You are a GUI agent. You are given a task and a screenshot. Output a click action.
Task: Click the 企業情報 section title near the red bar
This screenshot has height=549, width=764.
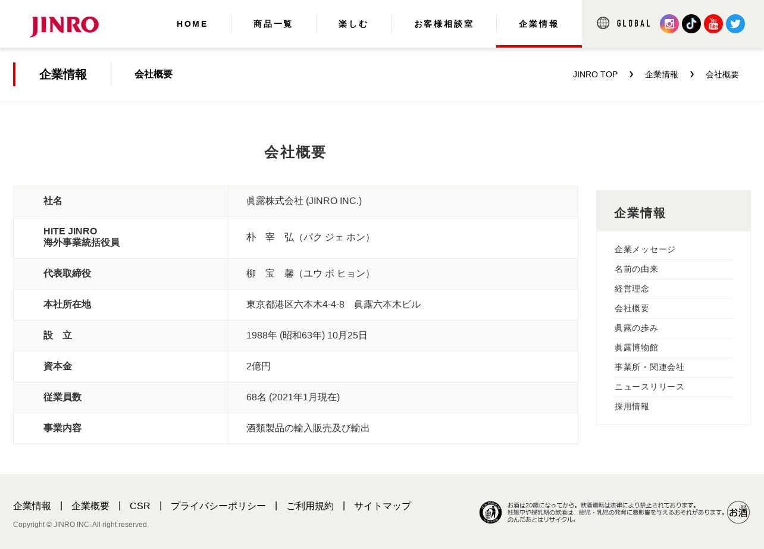63,74
